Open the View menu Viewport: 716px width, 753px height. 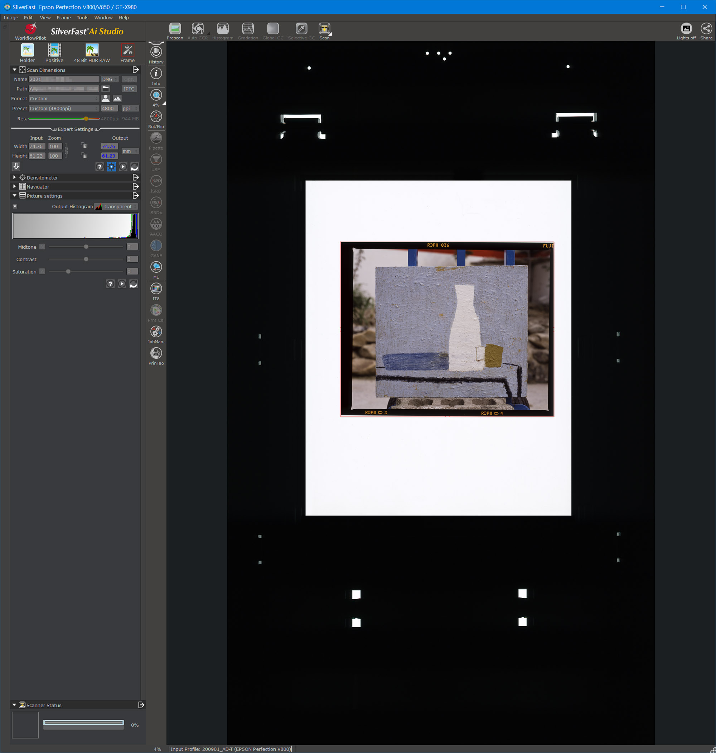(45, 18)
